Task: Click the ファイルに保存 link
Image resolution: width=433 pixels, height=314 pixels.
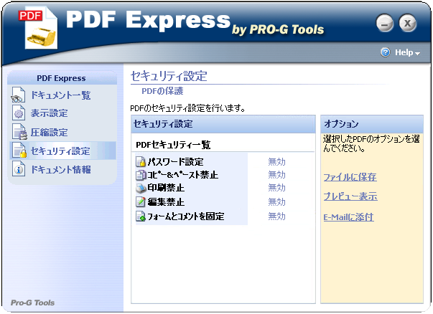Action: (x=350, y=177)
